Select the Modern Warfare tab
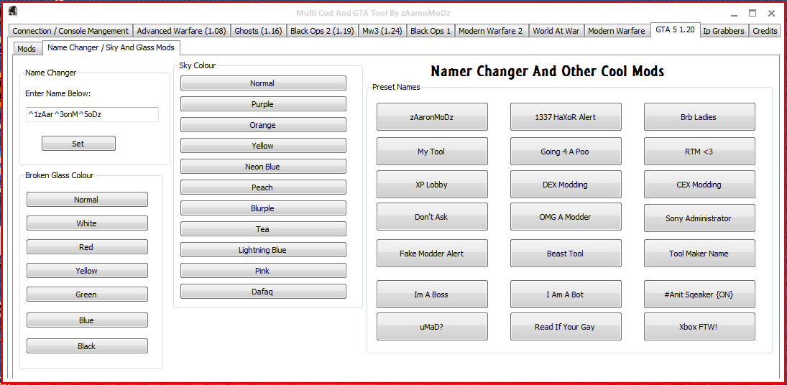 [617, 31]
